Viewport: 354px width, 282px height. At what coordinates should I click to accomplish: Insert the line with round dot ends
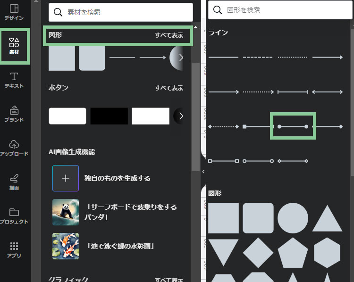pyautogui.click(x=293, y=126)
